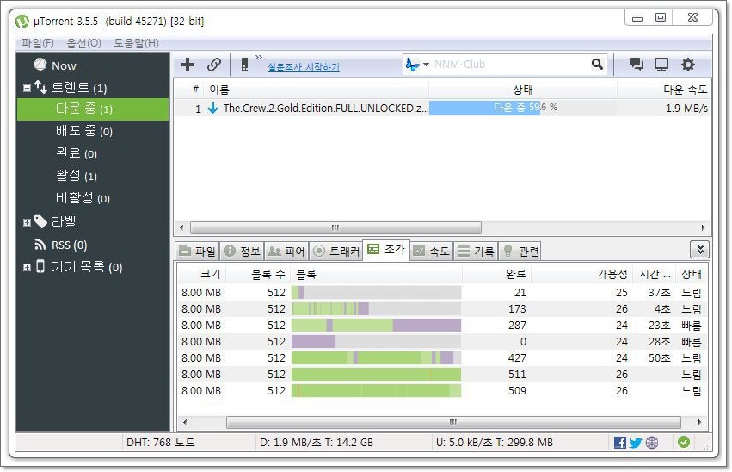This screenshot has height=472, width=732.
Task: Click the remote monitor icon
Action: tap(661, 65)
